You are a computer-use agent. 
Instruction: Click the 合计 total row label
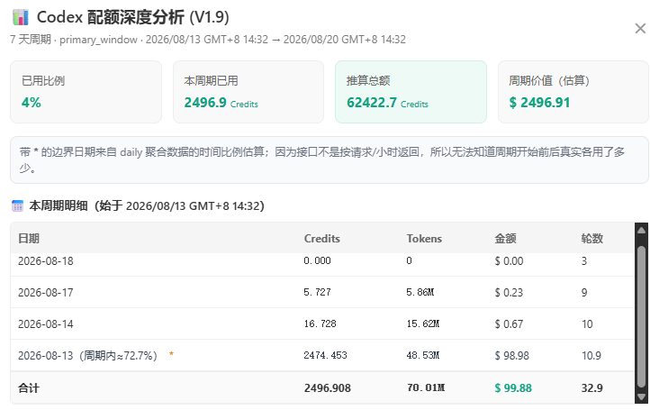(x=29, y=388)
